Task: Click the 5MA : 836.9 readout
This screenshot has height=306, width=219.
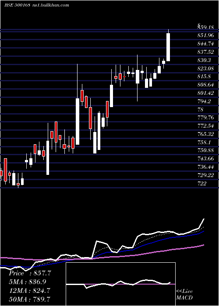Action: [x=28, y=282]
